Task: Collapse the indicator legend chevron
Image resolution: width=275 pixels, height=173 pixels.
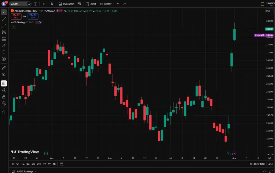Action: pos(13,27)
